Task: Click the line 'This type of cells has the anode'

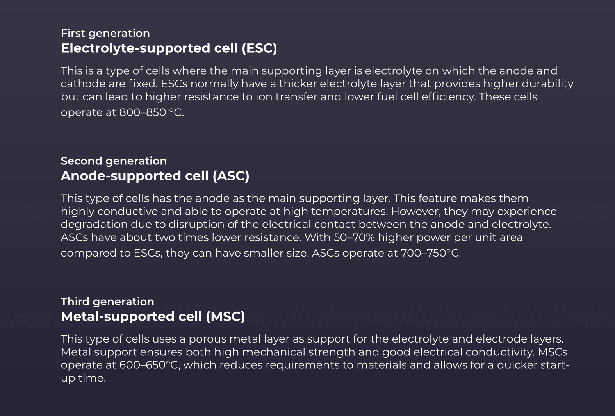Action: tap(295, 198)
